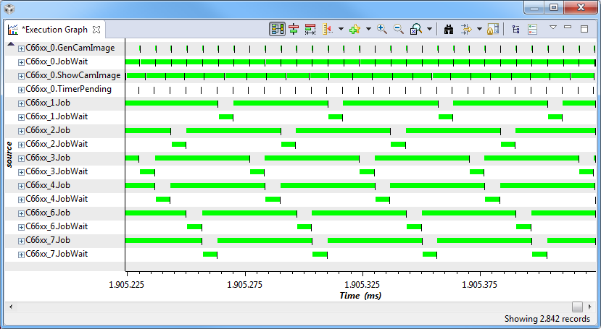
Task: Expand C66xx_7.Job row
Action: (22, 241)
